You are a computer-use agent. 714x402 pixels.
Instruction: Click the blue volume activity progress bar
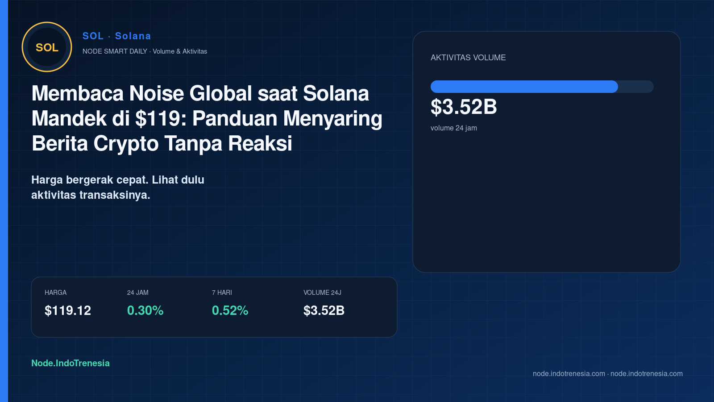coord(542,87)
